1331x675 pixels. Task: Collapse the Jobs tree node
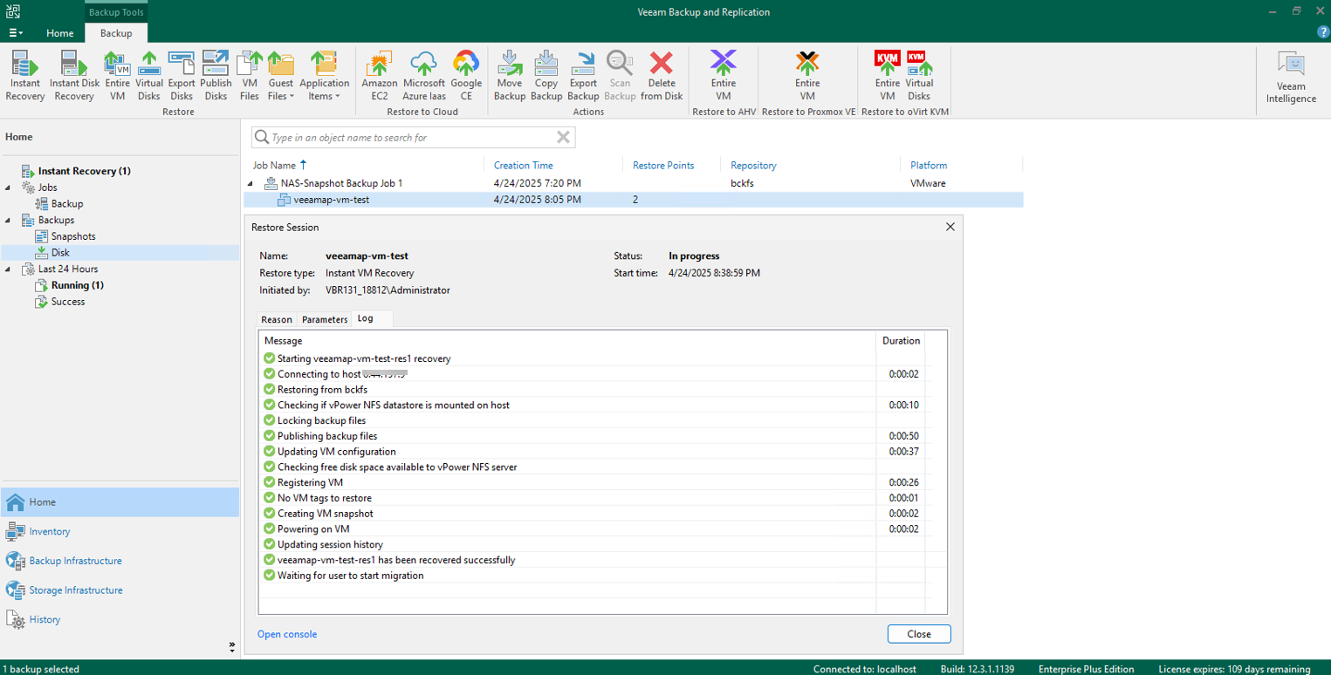point(9,187)
